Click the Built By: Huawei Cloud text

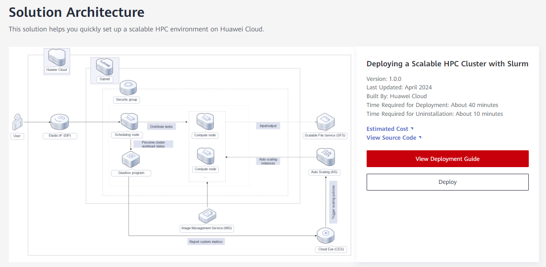click(397, 96)
